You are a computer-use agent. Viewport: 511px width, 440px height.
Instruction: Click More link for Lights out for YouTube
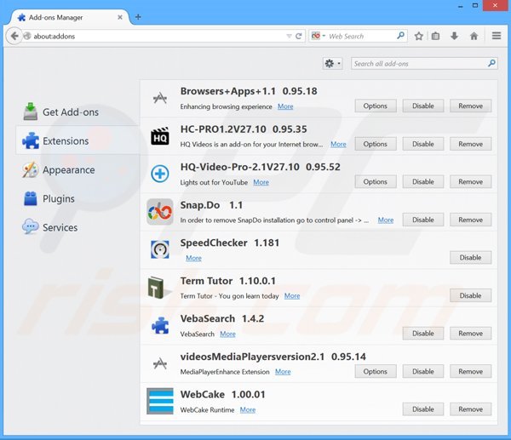click(261, 182)
